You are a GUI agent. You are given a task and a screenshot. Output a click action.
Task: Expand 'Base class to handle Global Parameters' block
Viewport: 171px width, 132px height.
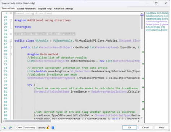[x=11, y=34]
